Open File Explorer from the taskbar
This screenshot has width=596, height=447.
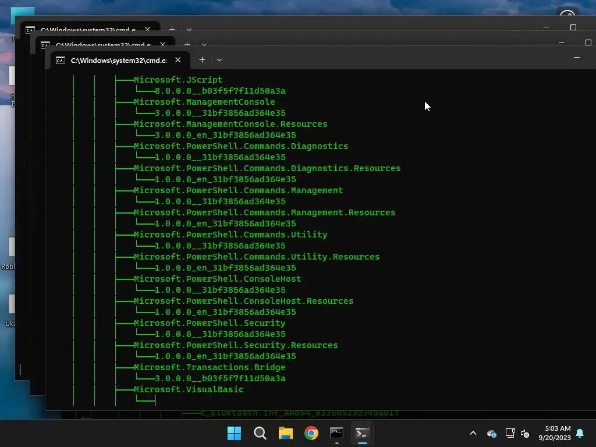(285, 433)
